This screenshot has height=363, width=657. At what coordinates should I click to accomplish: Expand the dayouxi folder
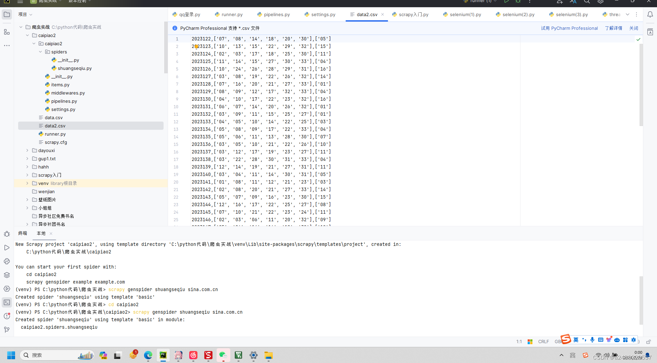click(27, 150)
